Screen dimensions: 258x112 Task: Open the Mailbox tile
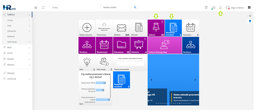coord(121,28)
